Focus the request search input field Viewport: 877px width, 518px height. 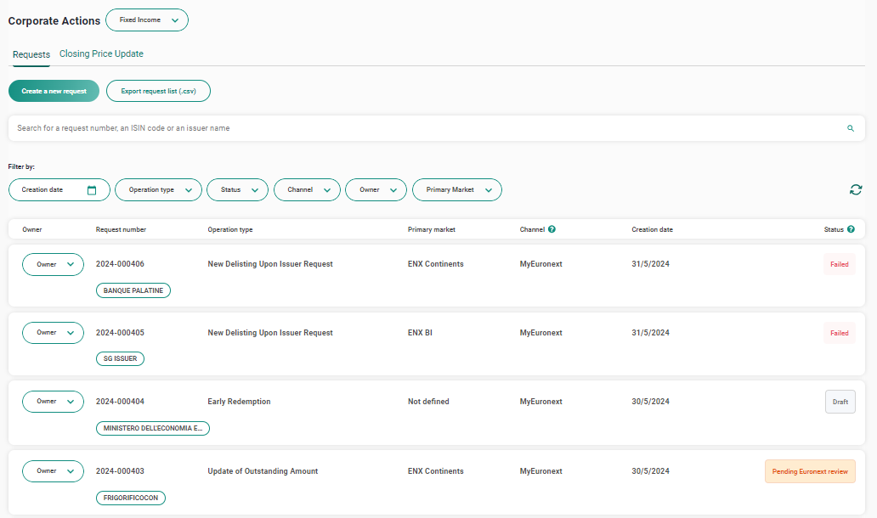coord(436,128)
